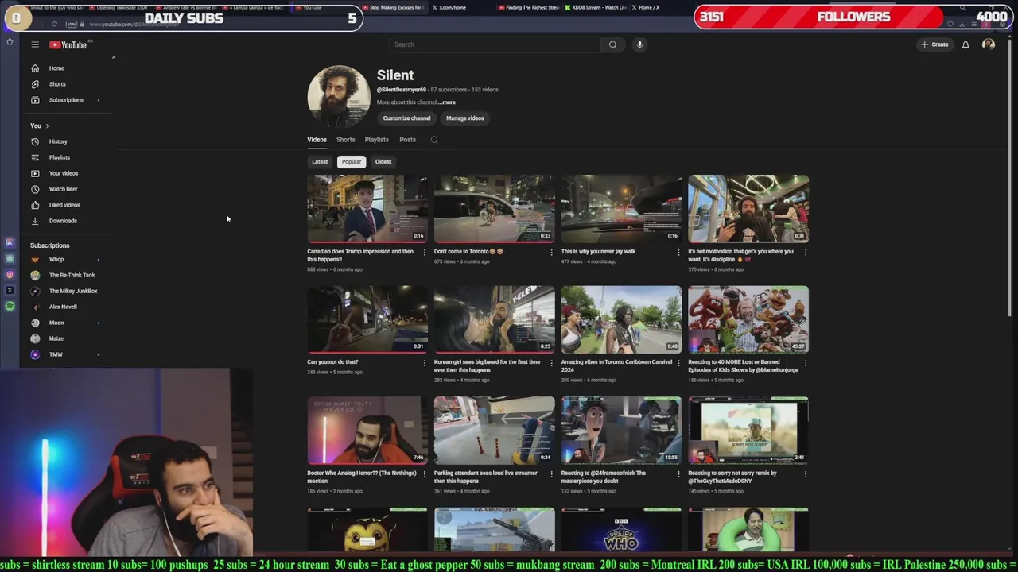Open Instagram in the browser sidebar
This screenshot has width=1018, height=572.
(10, 274)
